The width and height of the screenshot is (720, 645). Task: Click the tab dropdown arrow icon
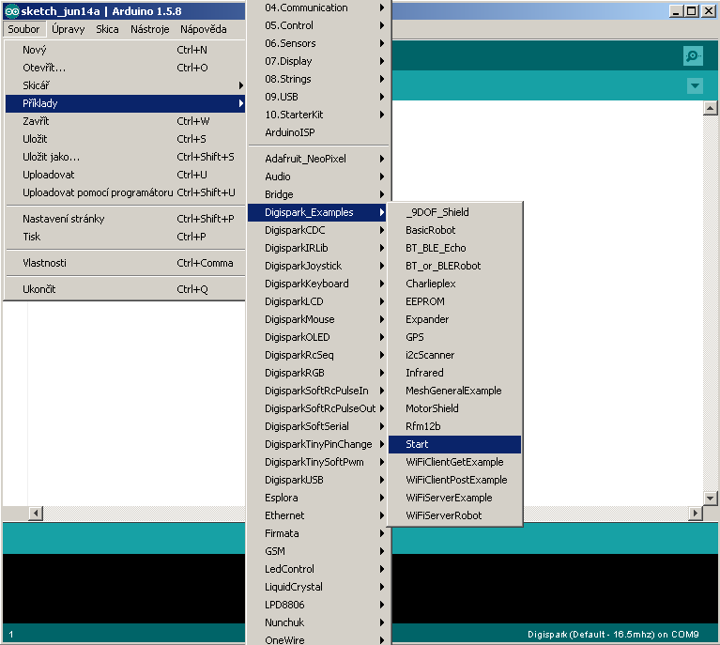[695, 86]
